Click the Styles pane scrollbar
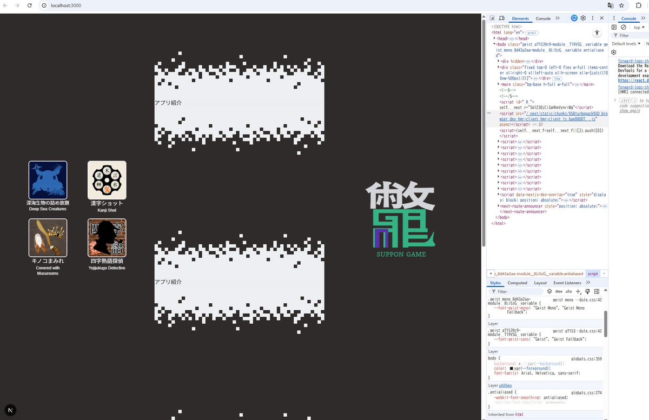 click(606, 323)
